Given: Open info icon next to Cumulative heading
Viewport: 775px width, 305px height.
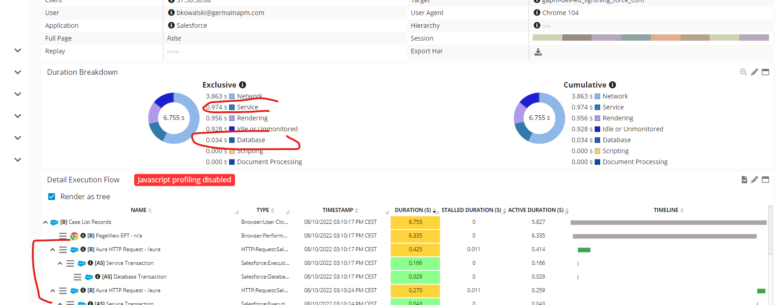Looking at the screenshot, I should [x=613, y=85].
